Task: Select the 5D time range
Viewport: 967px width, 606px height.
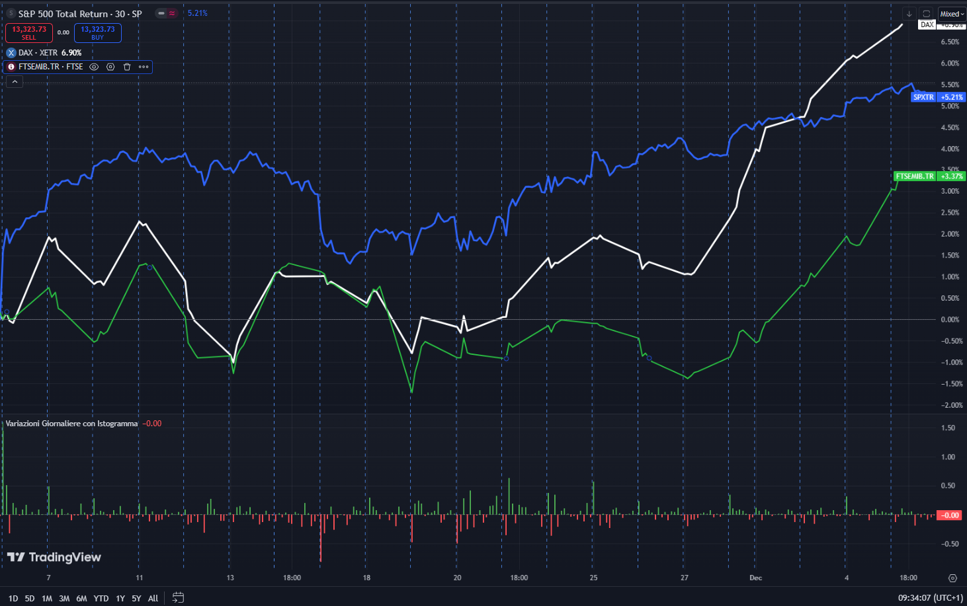Action: (x=30, y=598)
